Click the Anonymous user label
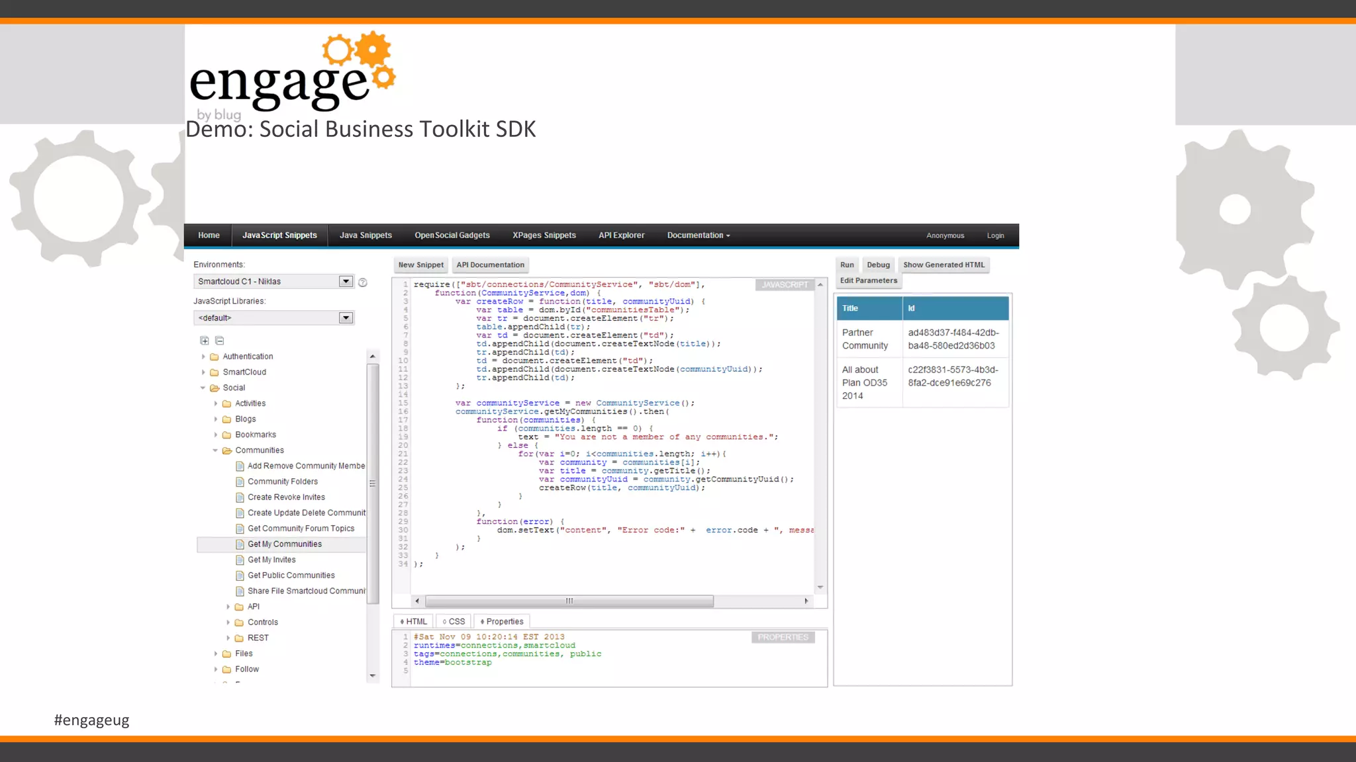The image size is (1356, 762). (x=945, y=235)
